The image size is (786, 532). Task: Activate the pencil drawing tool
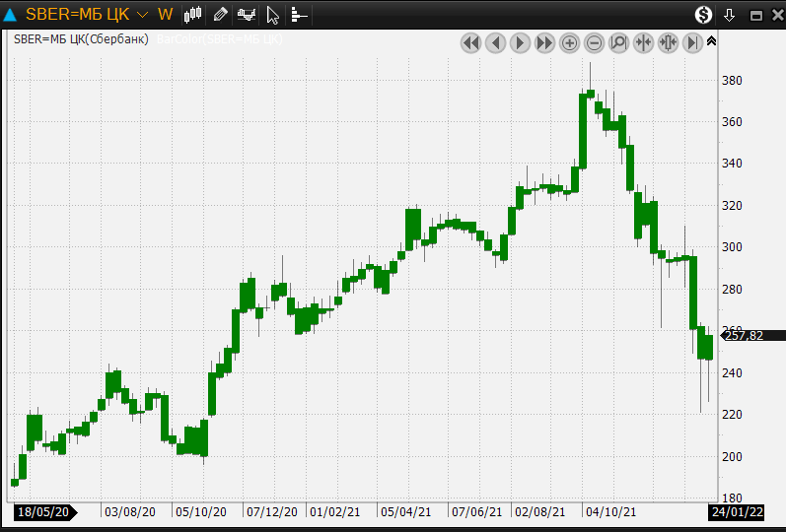pyautogui.click(x=220, y=15)
